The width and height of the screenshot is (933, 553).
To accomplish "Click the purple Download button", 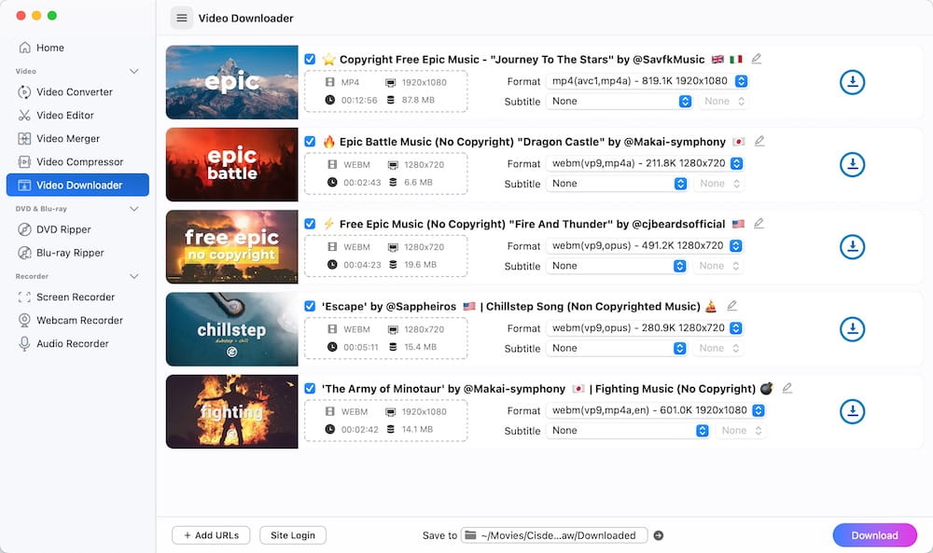I will [874, 535].
